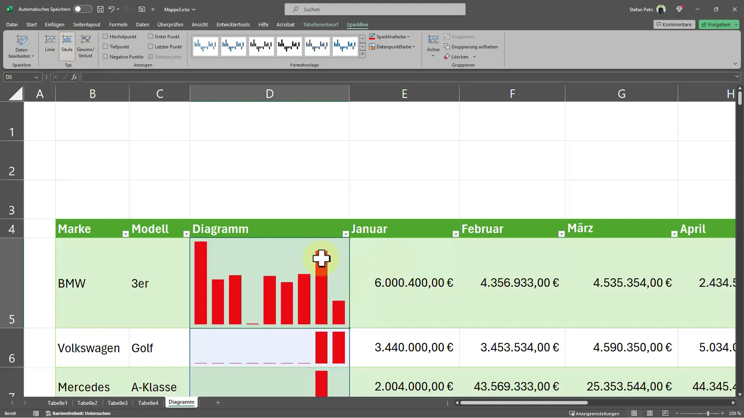Click the Kommentare button

click(674, 24)
